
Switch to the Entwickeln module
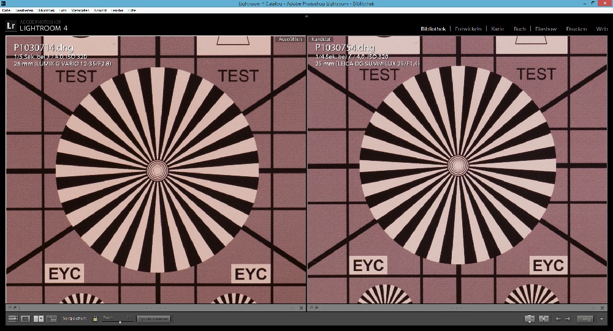click(x=468, y=29)
